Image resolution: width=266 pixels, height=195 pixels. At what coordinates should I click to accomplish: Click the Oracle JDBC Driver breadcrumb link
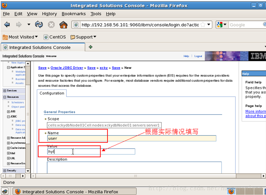(67, 68)
